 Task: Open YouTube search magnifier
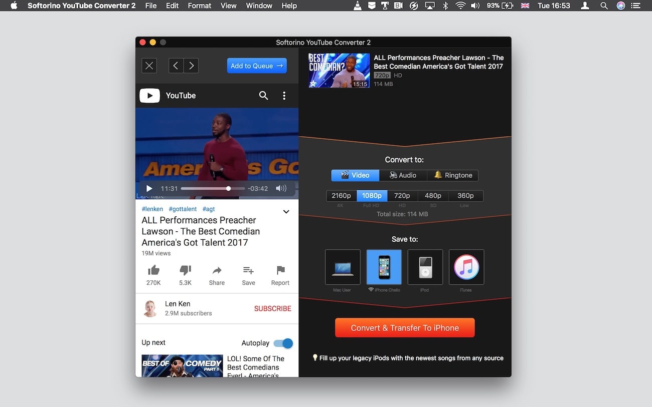(263, 96)
